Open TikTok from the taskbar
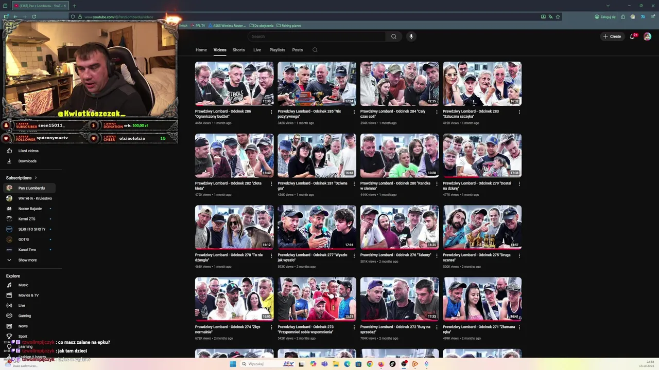Viewport: 659px width, 370px height. click(392, 364)
